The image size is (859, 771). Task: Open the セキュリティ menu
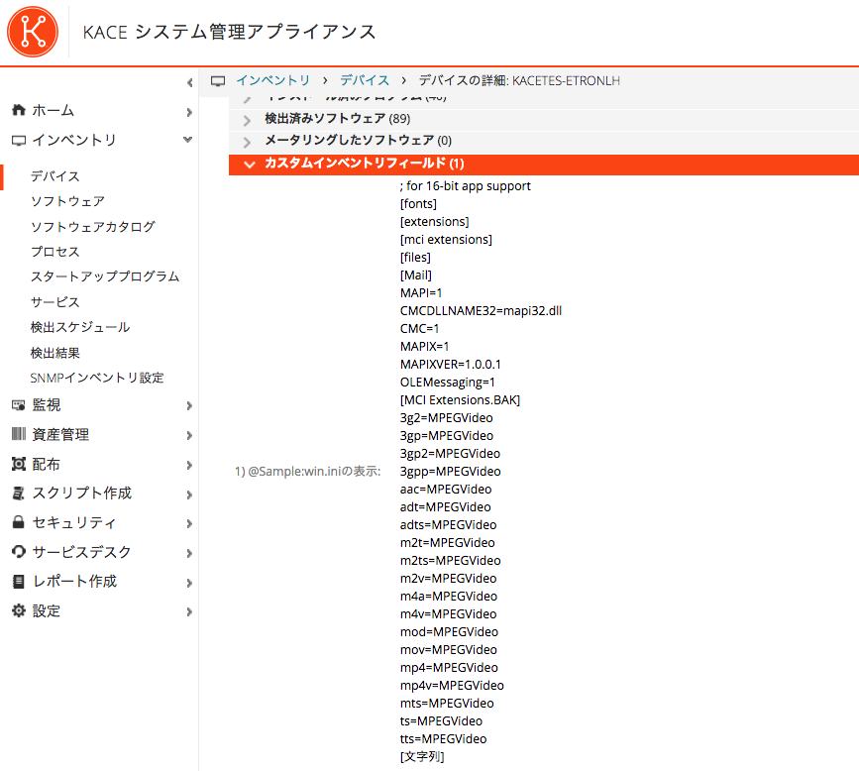coord(74,523)
